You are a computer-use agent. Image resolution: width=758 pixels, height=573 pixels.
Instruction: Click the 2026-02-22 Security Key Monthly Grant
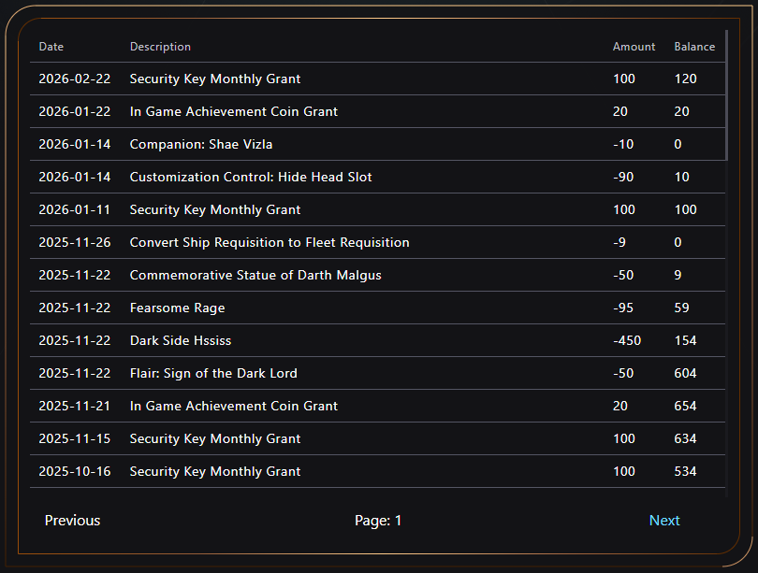(215, 79)
